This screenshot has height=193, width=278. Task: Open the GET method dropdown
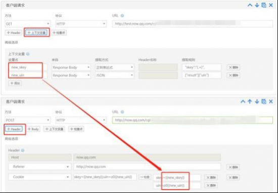(27, 24)
